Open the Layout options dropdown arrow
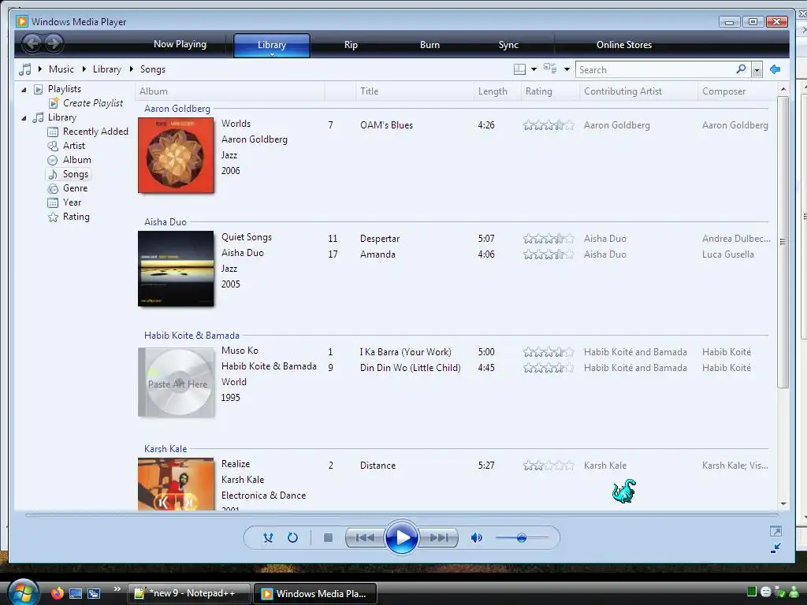 [x=534, y=69]
